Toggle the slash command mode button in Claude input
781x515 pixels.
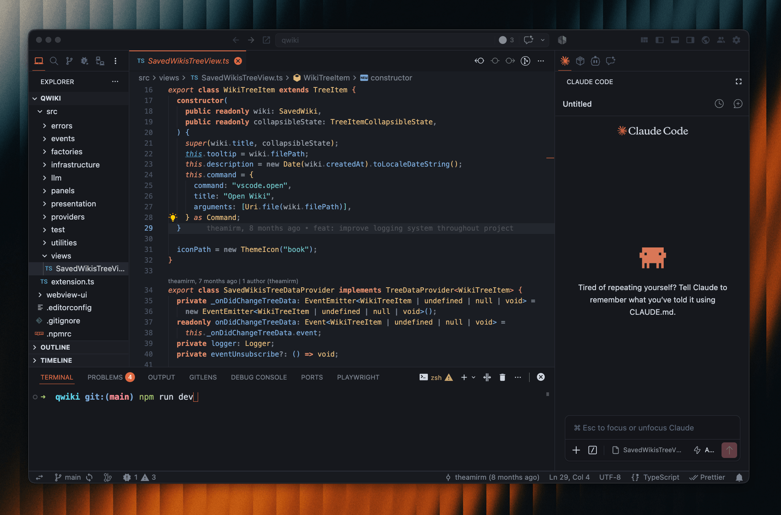point(593,450)
